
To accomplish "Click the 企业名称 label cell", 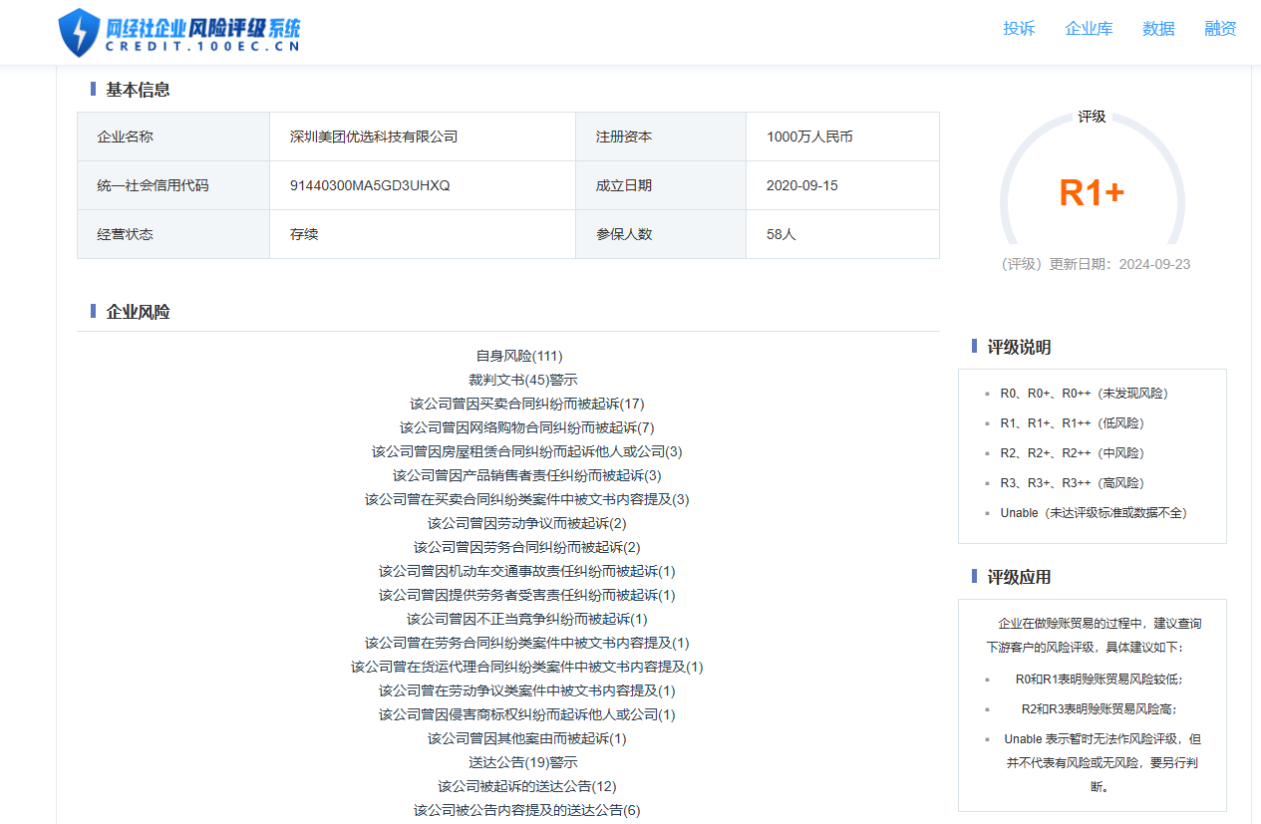I will tap(173, 137).
